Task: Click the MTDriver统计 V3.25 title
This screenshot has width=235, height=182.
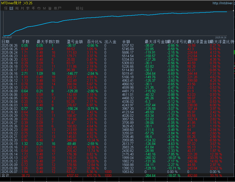Action: [x=17, y=3]
